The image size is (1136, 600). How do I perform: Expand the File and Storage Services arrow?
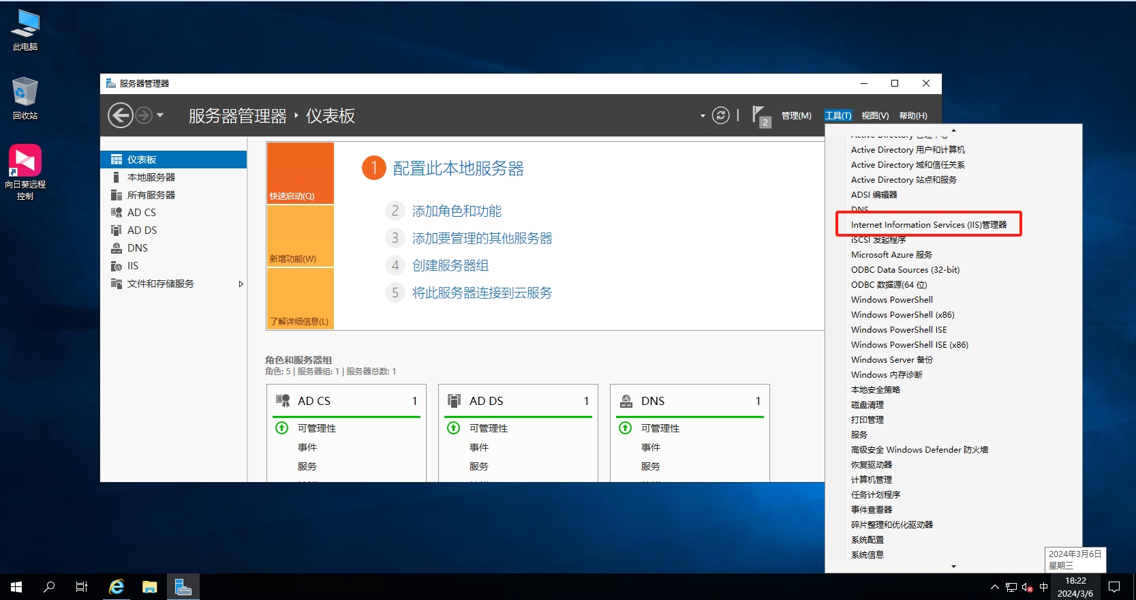point(241,284)
